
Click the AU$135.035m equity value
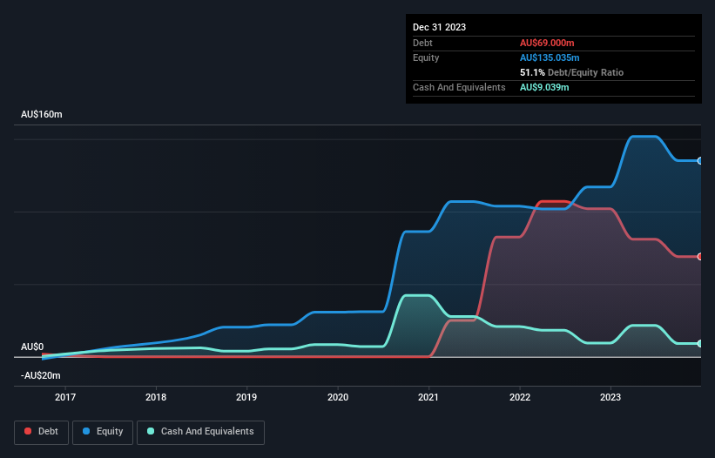pyautogui.click(x=550, y=57)
